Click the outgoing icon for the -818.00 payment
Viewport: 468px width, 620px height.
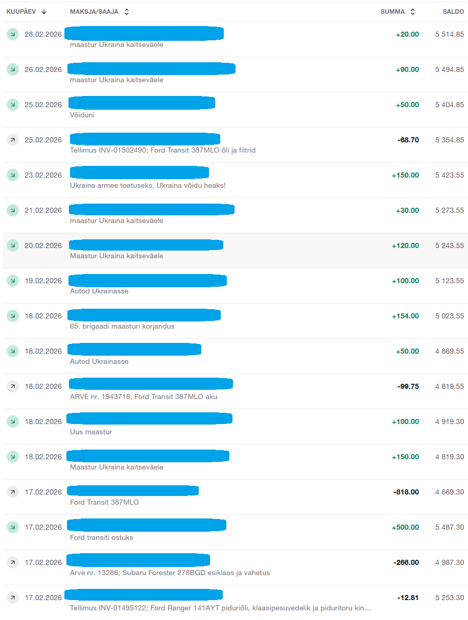coord(12,492)
